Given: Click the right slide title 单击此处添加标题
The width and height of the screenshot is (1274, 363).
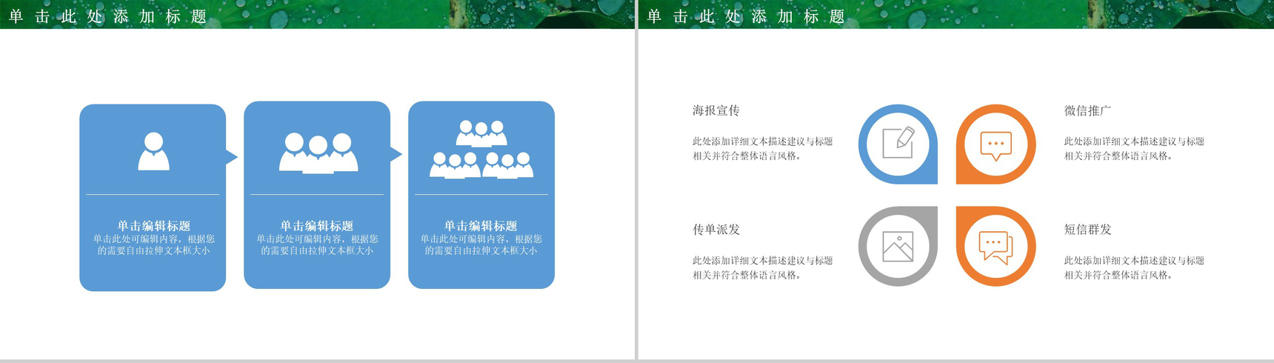Looking at the screenshot, I should point(747,16).
